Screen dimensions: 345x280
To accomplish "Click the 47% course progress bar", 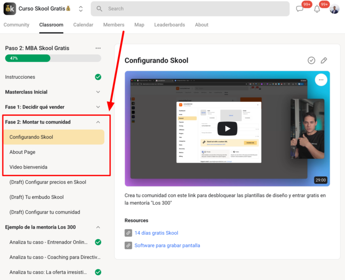I will pyautogui.click(x=53, y=58).
